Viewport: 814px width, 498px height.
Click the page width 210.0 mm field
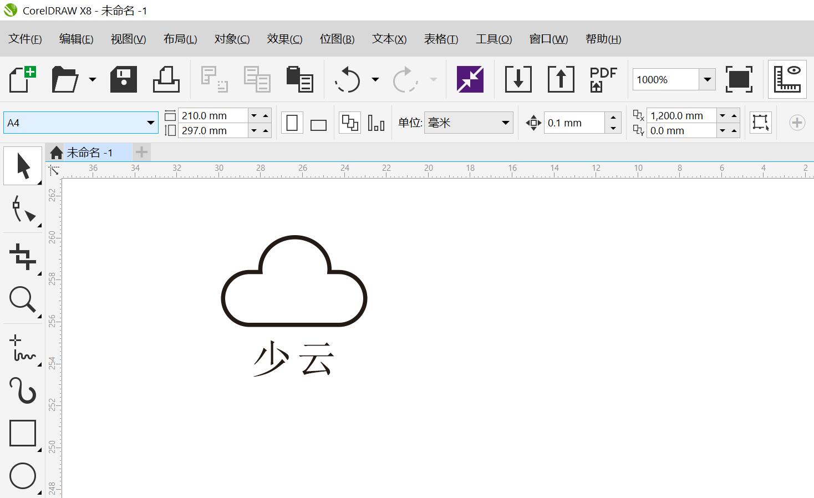[x=212, y=115]
